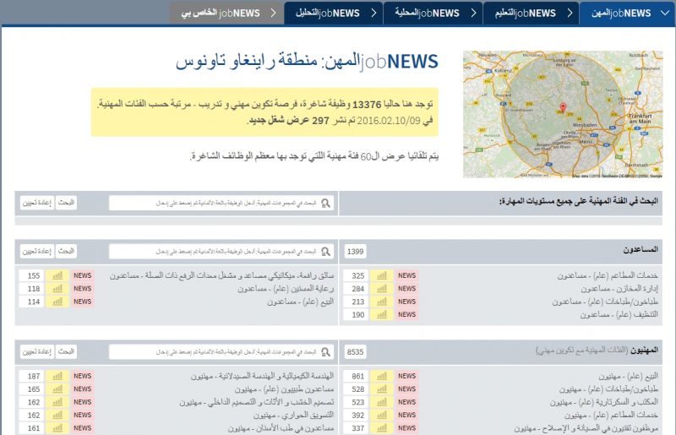The height and width of the screenshot is (435, 676).
Task: Click magnifier icon in top search field
Action: coord(326,203)
